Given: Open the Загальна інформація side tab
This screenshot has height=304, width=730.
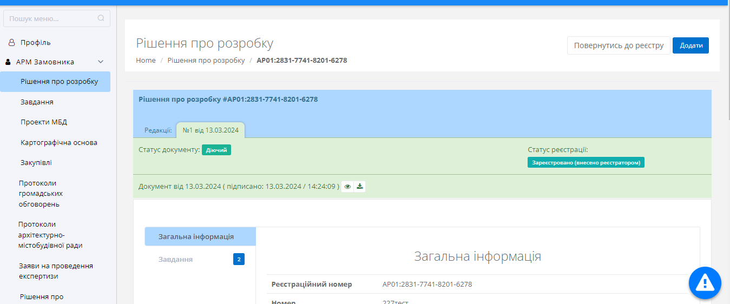Looking at the screenshot, I should point(196,237).
